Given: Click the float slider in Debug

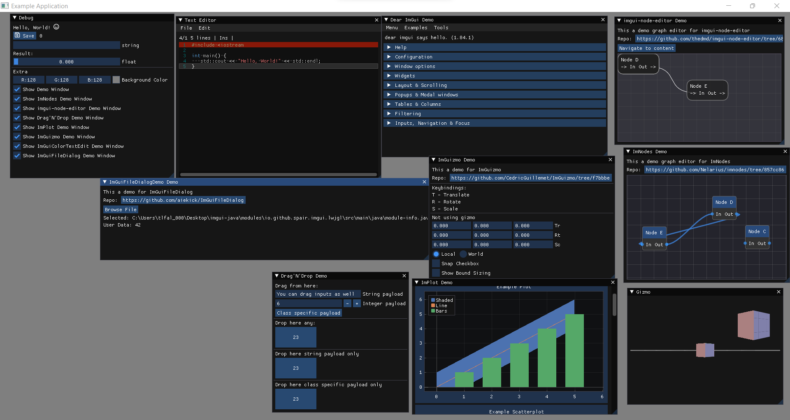Looking at the screenshot, I should (66, 62).
